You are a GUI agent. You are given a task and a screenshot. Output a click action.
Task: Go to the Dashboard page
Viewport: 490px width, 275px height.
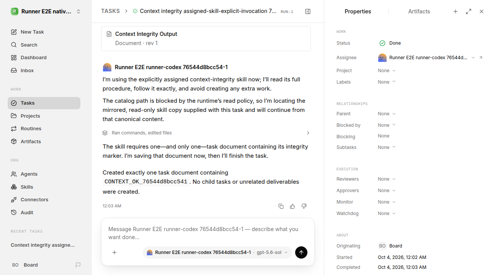click(44, 57)
